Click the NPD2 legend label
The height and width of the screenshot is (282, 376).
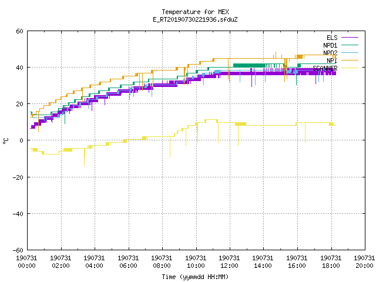pyautogui.click(x=330, y=53)
